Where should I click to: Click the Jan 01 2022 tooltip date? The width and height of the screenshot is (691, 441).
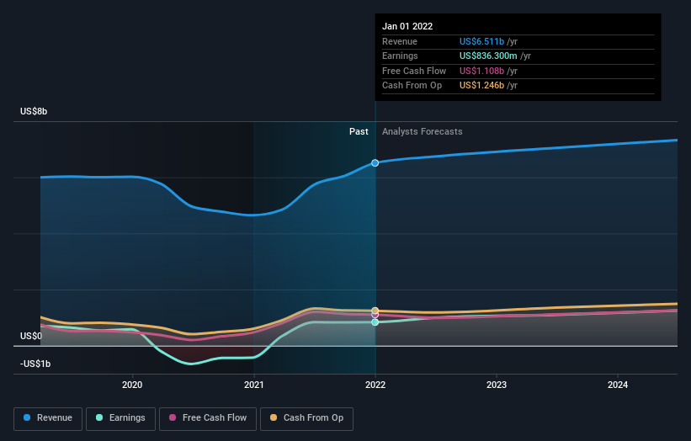click(x=407, y=26)
